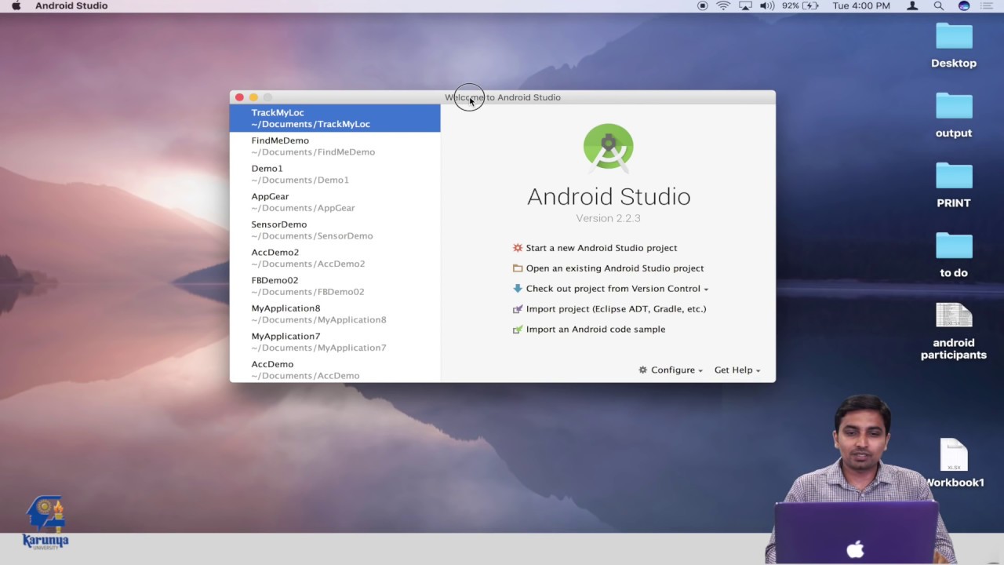This screenshot has width=1004, height=565.
Task: Click the user account icon
Action: coord(912,6)
